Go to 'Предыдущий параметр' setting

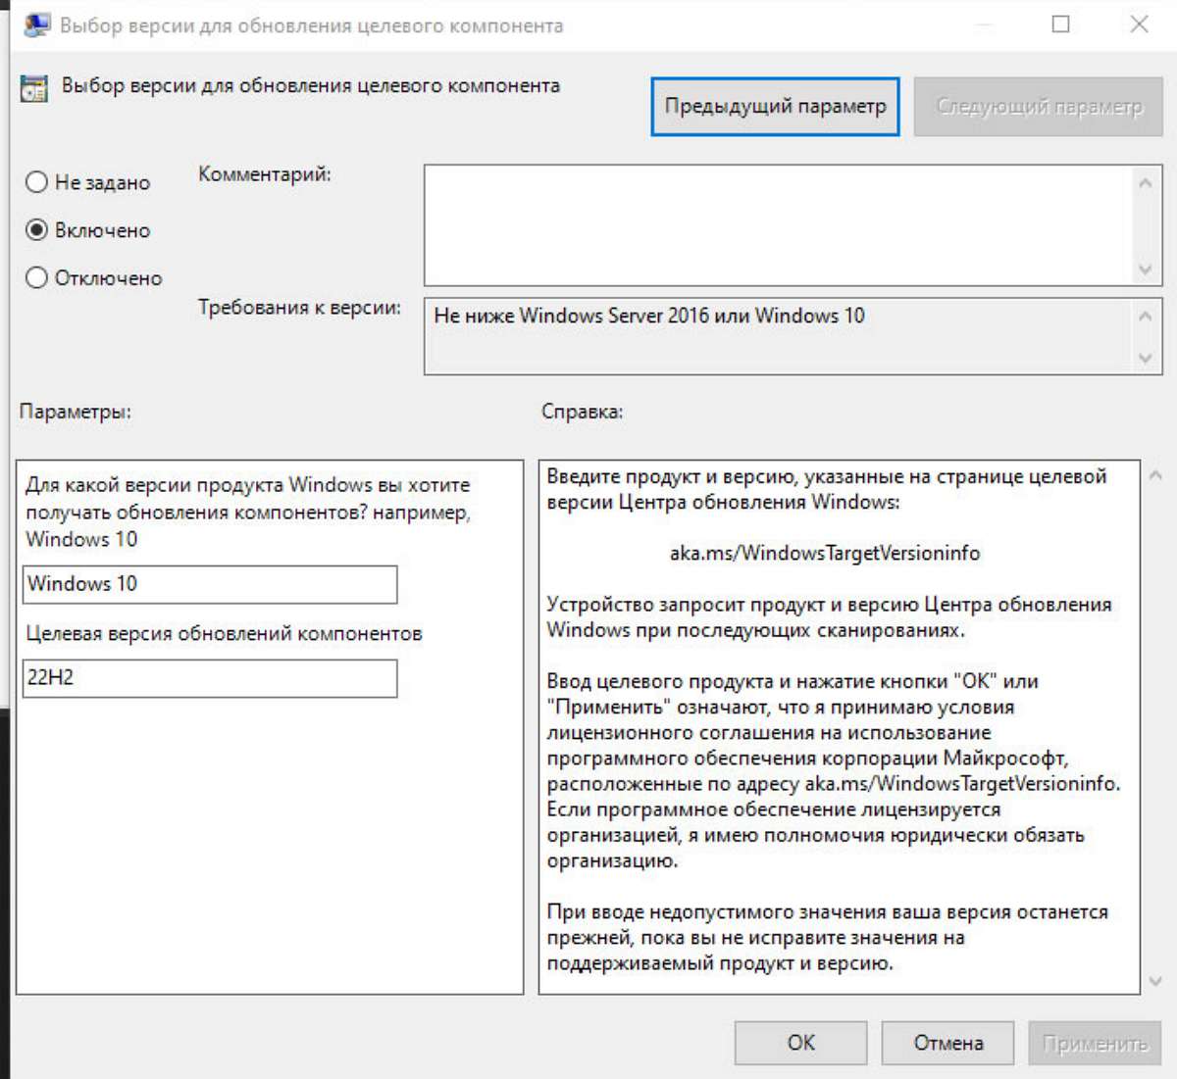coord(775,107)
